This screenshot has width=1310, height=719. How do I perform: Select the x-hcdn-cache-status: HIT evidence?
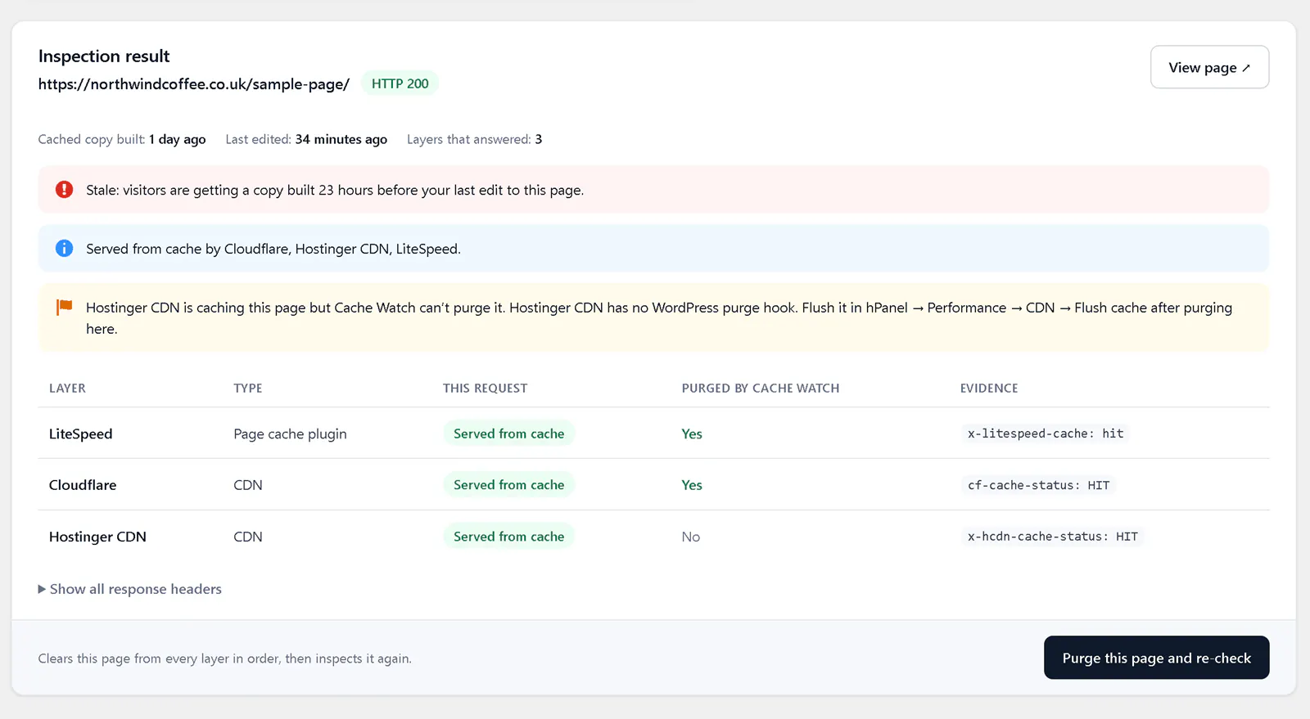1052,537
